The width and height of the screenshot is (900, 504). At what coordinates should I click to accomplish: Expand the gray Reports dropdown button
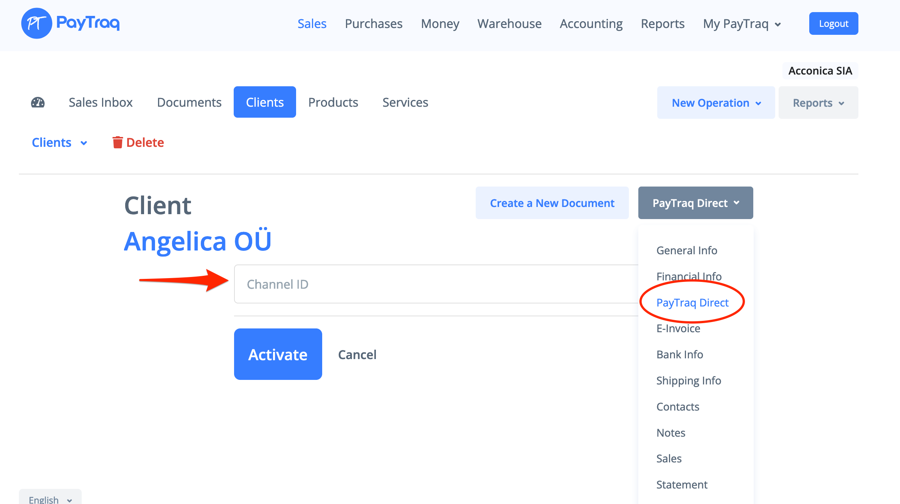[x=818, y=103]
